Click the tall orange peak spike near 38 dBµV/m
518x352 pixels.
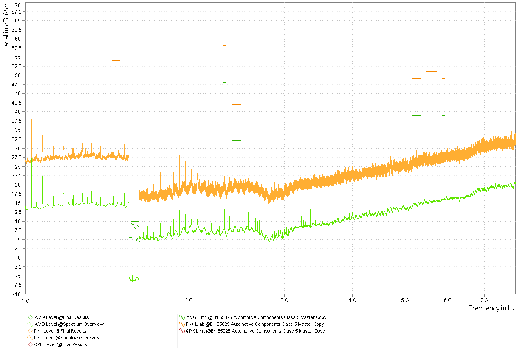pos(31,121)
